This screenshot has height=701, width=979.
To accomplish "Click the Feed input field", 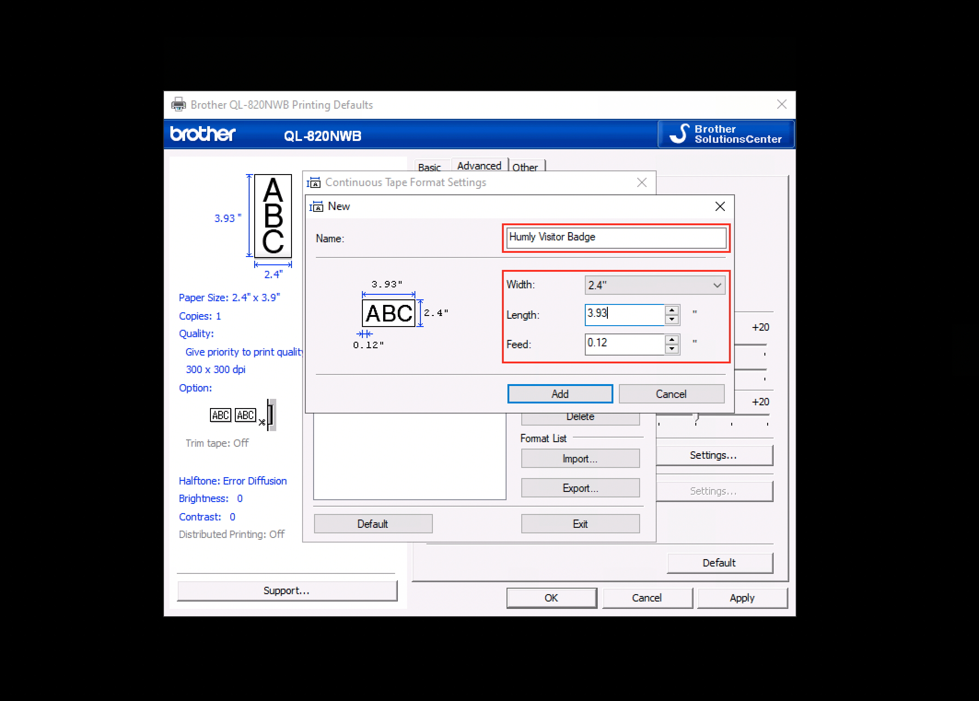I will [x=624, y=344].
